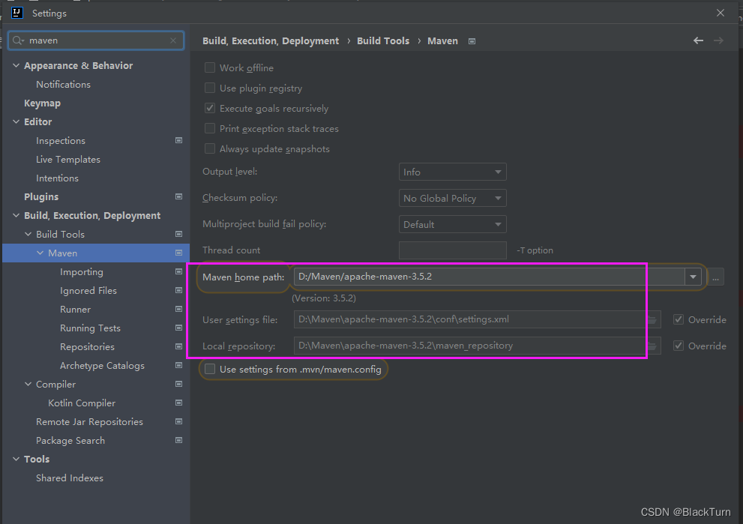Enable Work offline checkbox
Image resolution: width=743 pixels, height=524 pixels.
209,67
